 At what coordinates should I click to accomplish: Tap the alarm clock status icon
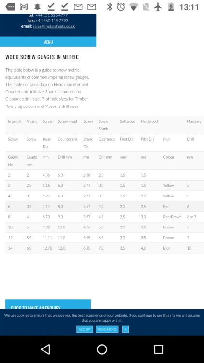tap(121, 7)
